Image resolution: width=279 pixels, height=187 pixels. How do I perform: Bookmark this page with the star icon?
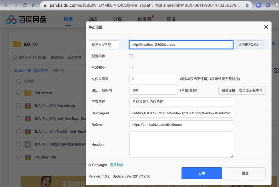tap(247, 5)
